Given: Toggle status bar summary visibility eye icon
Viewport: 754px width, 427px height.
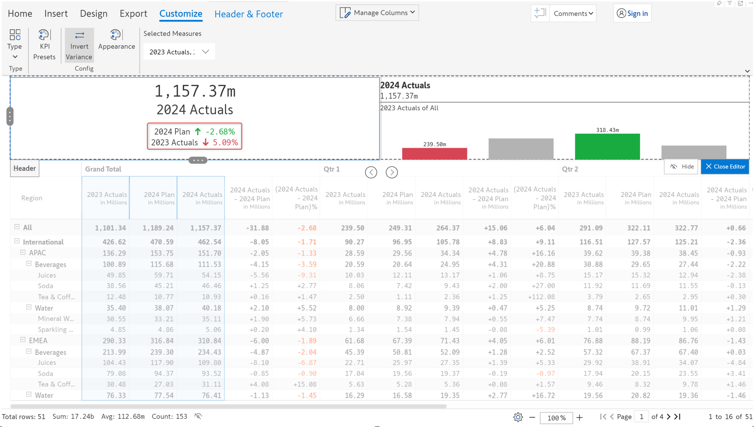Looking at the screenshot, I should pyautogui.click(x=198, y=416).
